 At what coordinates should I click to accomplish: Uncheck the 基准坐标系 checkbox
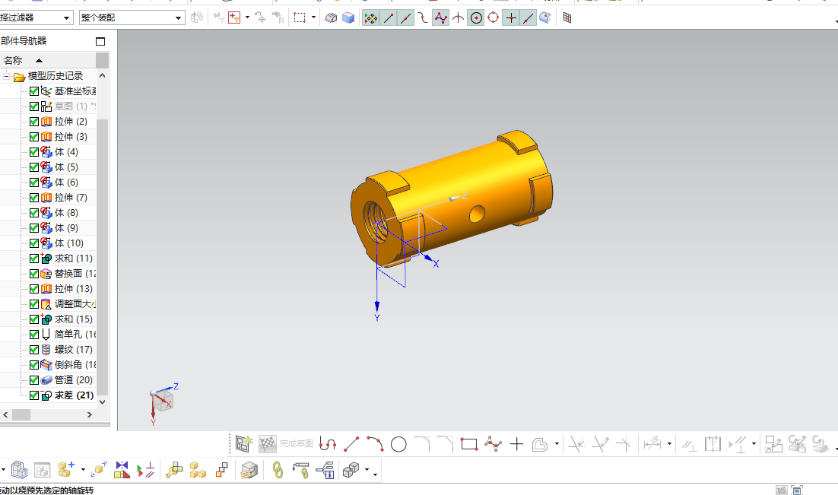[34, 91]
